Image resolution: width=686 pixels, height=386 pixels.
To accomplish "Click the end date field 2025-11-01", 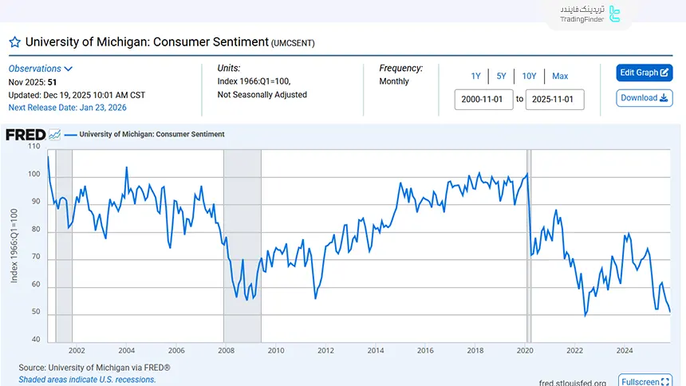I will click(554, 100).
